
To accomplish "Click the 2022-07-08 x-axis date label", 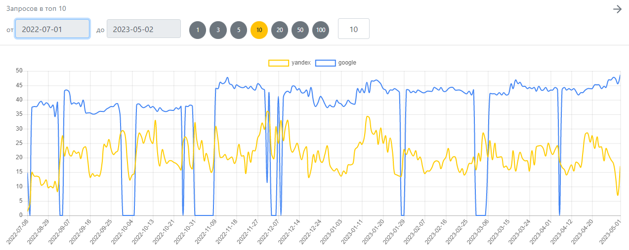I will (18, 232).
